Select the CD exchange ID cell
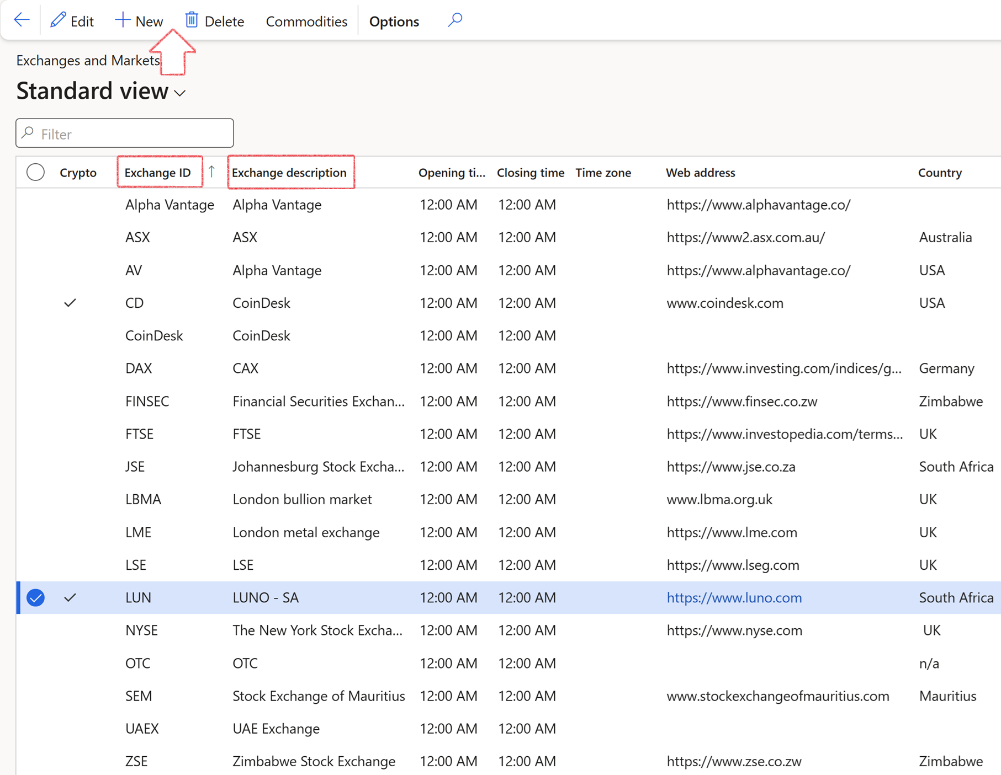 (x=134, y=303)
